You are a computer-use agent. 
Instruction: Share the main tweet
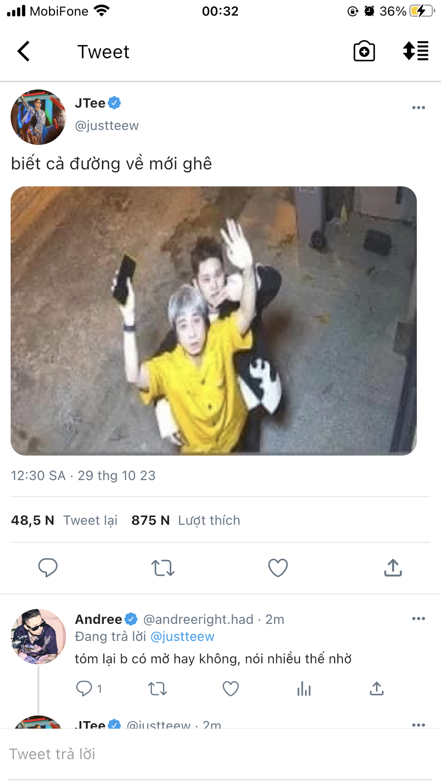pos(393,568)
